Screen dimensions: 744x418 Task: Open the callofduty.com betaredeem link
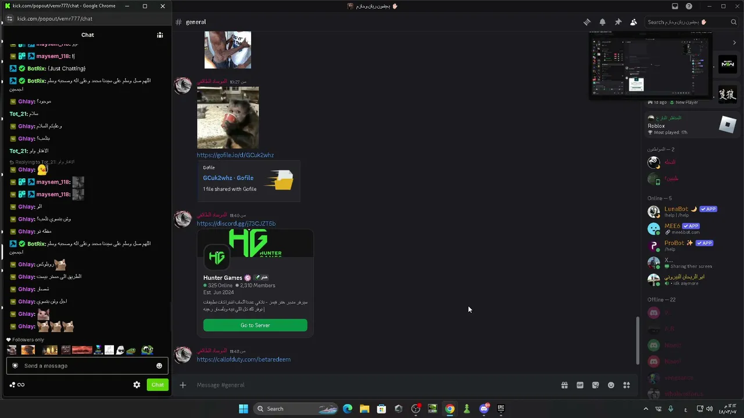(x=244, y=359)
